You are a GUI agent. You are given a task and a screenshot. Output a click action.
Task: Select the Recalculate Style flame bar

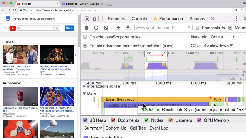[156, 105]
